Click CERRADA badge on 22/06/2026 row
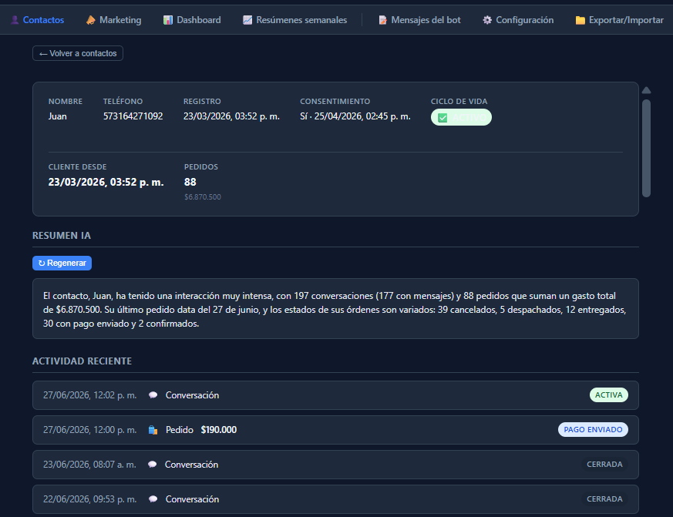 point(604,499)
